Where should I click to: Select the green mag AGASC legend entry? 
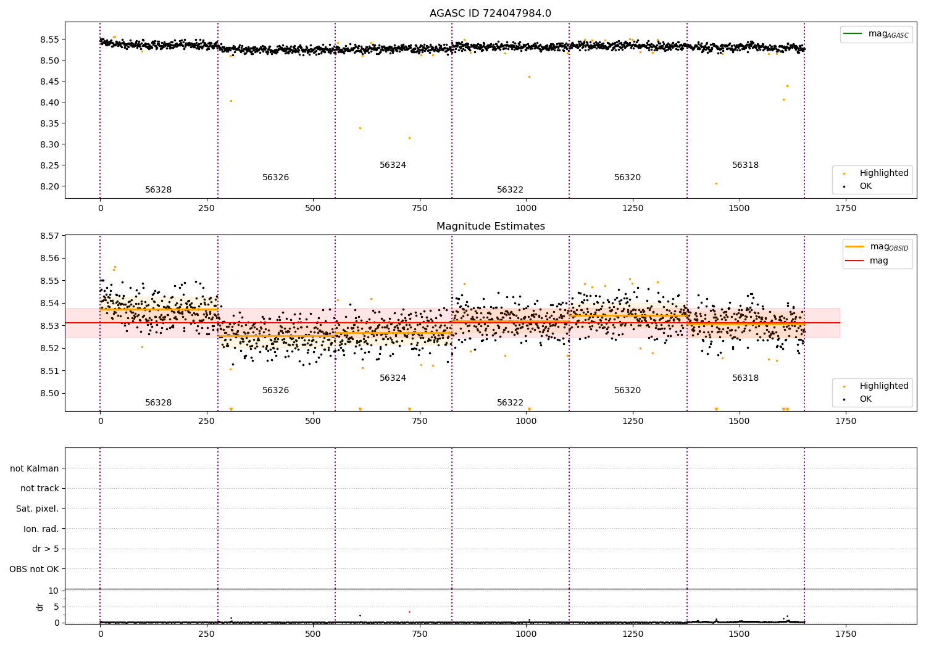tap(876, 34)
